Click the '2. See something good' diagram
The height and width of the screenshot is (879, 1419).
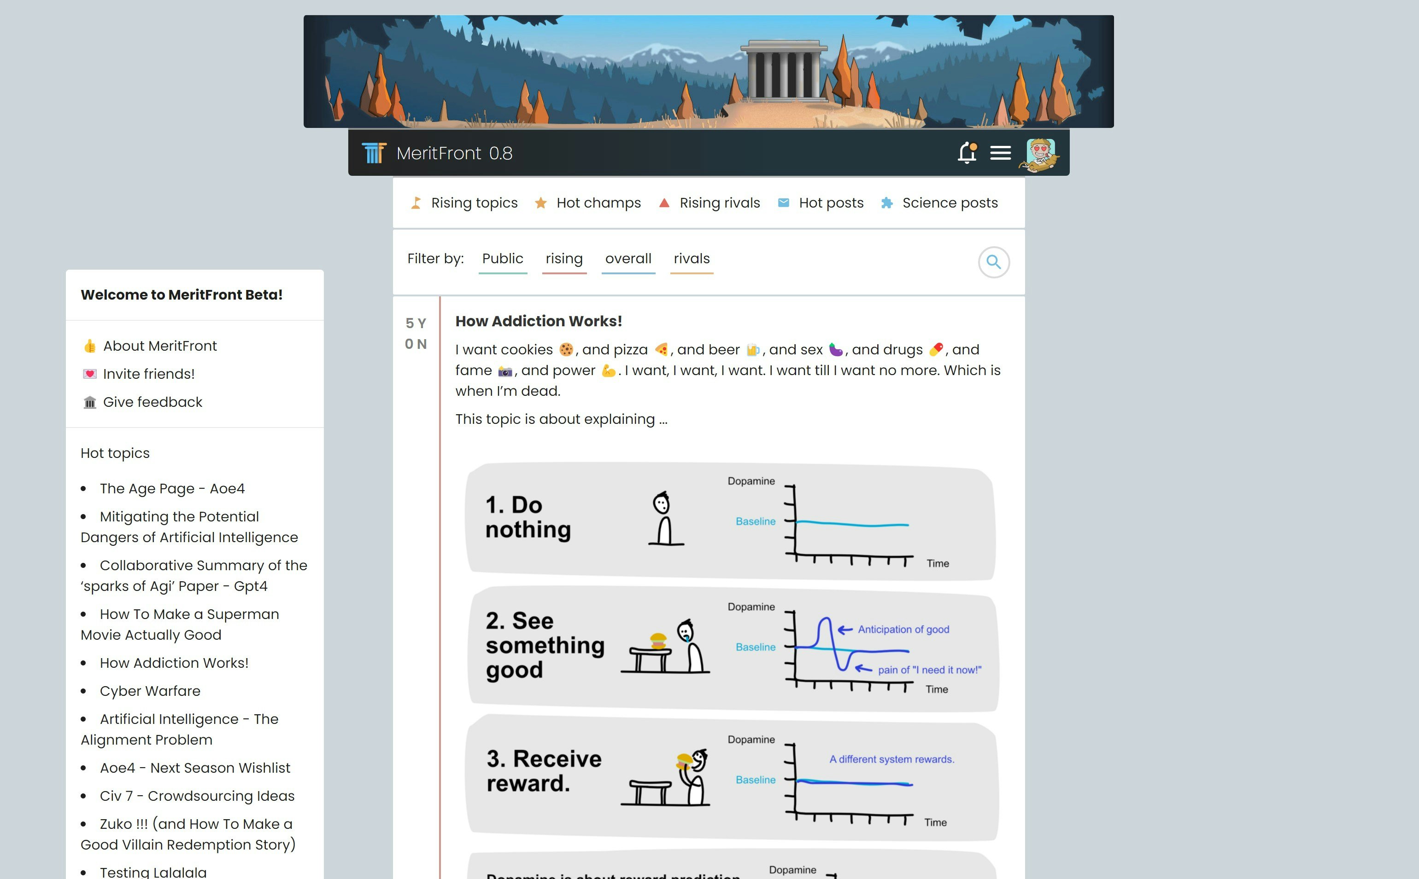coord(733,649)
